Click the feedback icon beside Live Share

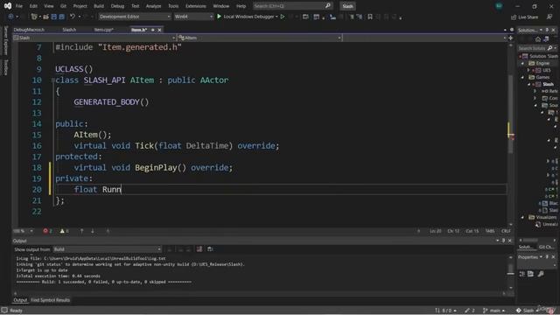click(549, 17)
